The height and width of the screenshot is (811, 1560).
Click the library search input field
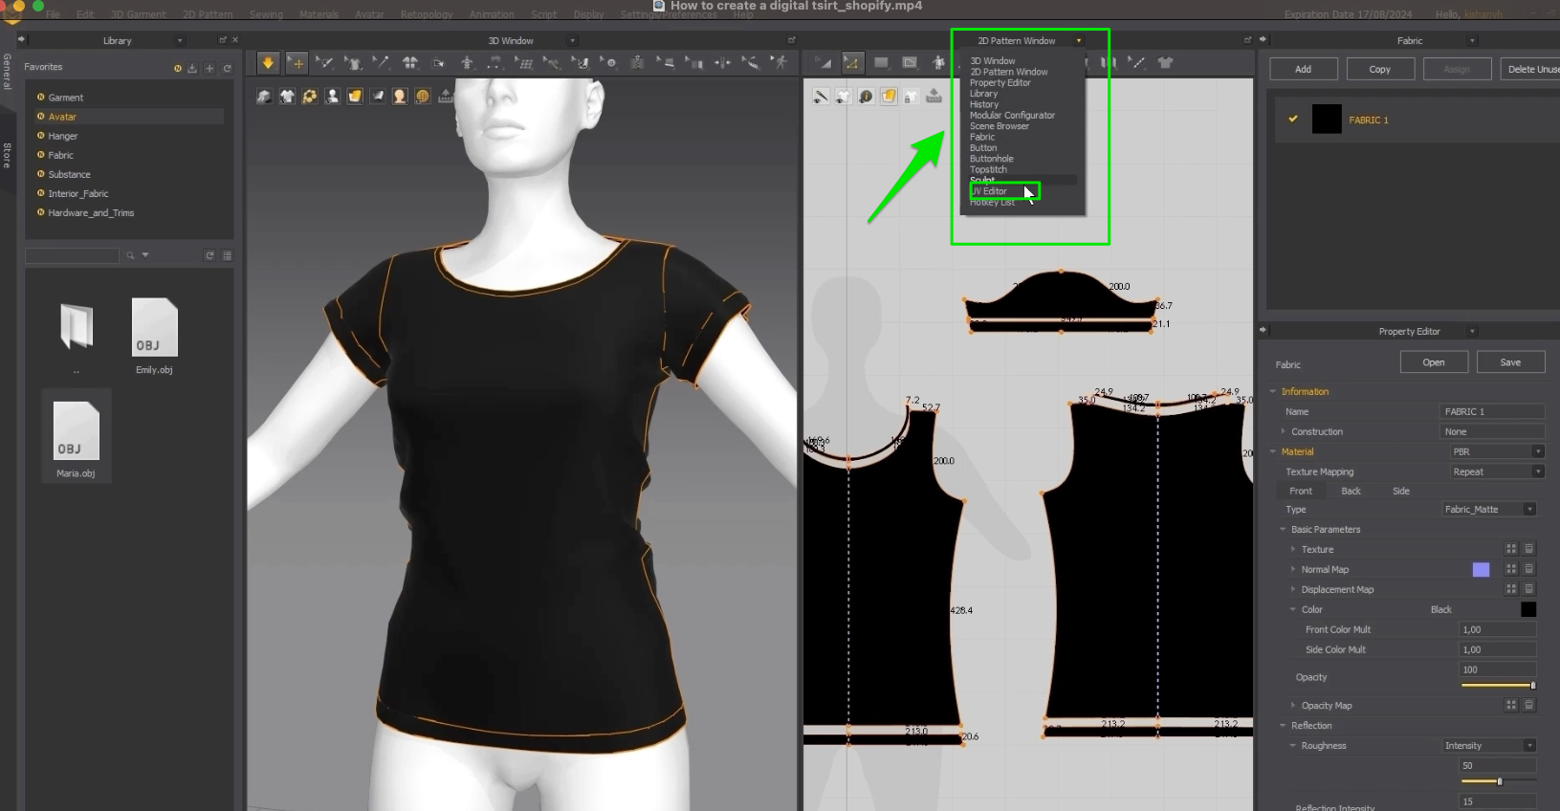[72, 255]
